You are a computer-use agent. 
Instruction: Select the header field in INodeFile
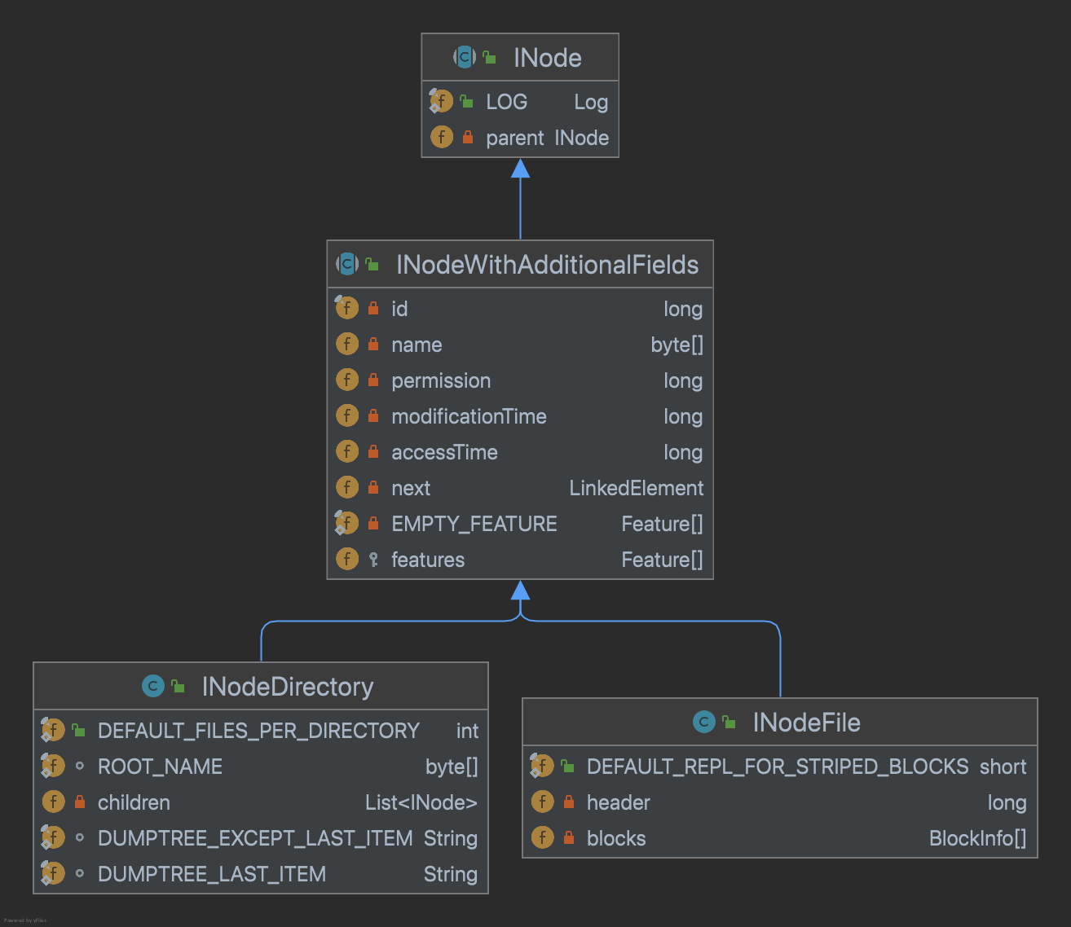tap(618, 802)
